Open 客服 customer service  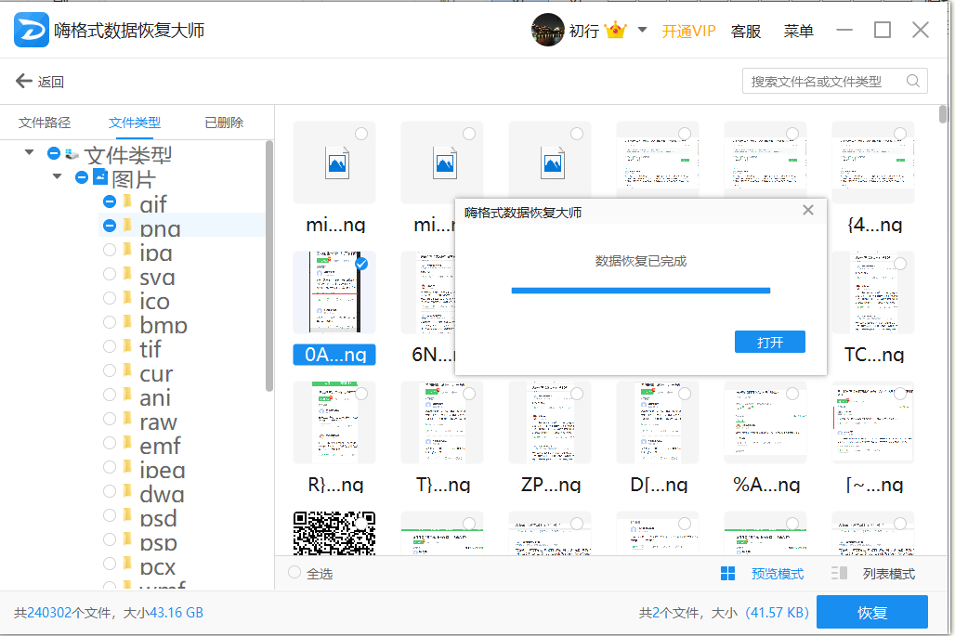745,31
